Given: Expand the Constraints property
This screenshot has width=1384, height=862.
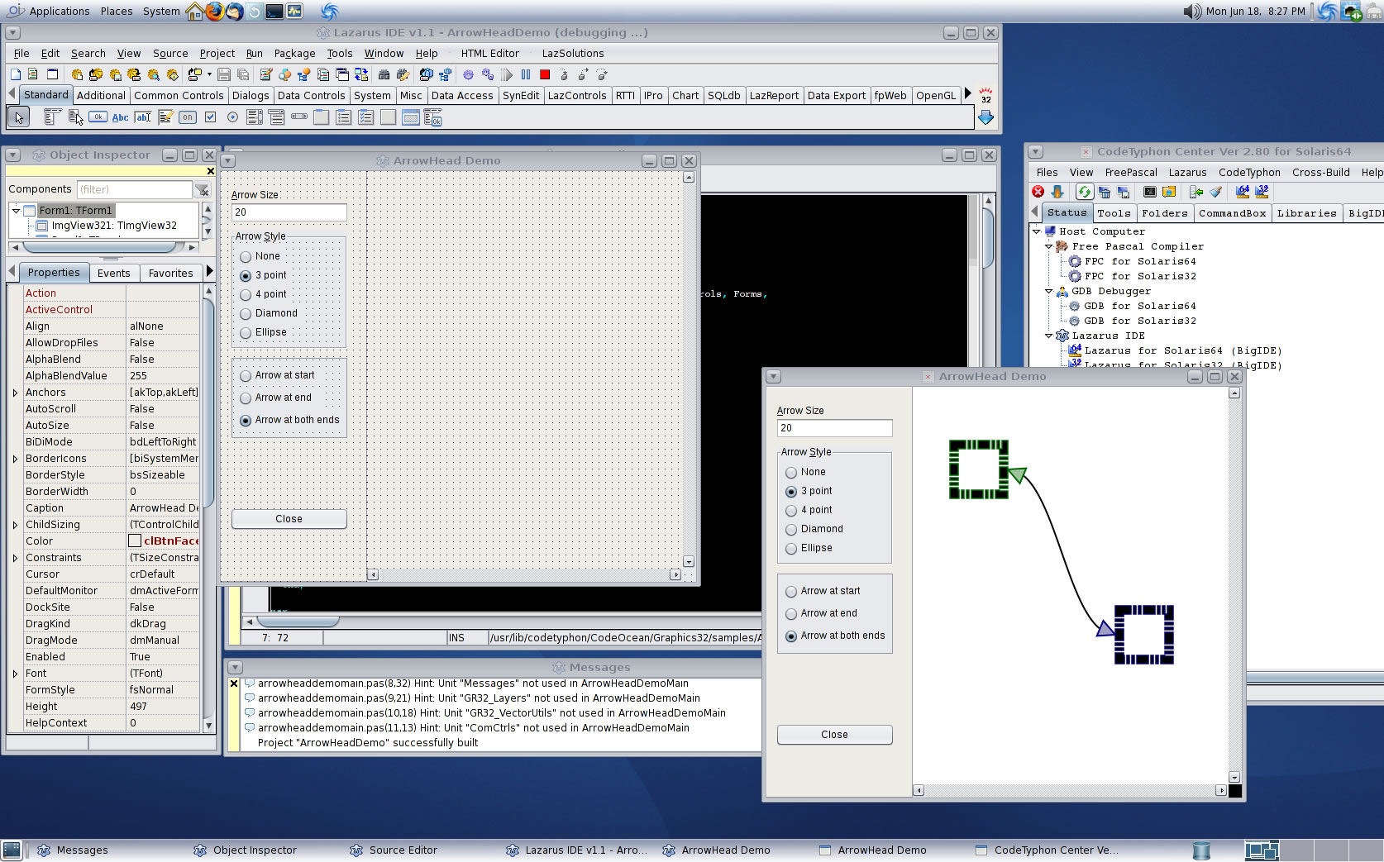Looking at the screenshot, I should 15,558.
